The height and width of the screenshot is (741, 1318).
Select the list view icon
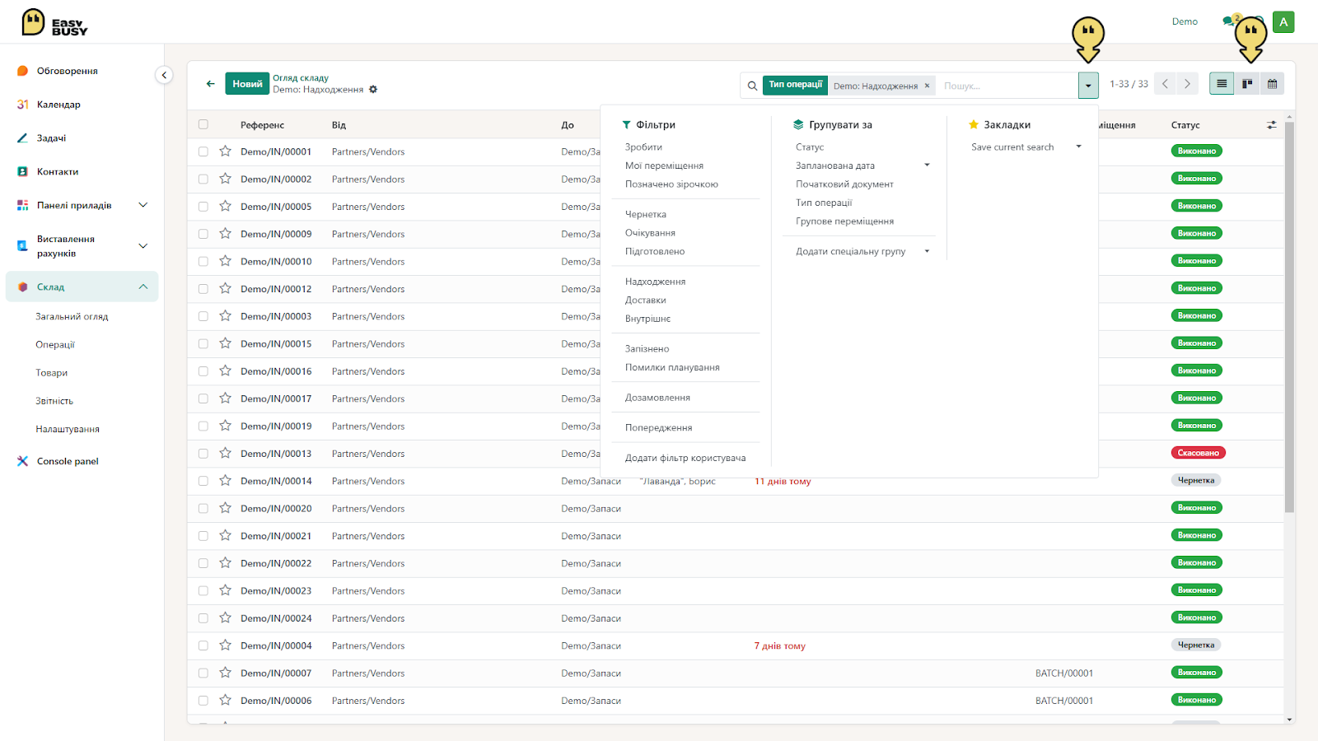pyautogui.click(x=1222, y=84)
